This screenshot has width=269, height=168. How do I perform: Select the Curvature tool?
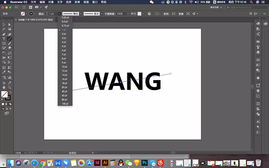(9, 34)
